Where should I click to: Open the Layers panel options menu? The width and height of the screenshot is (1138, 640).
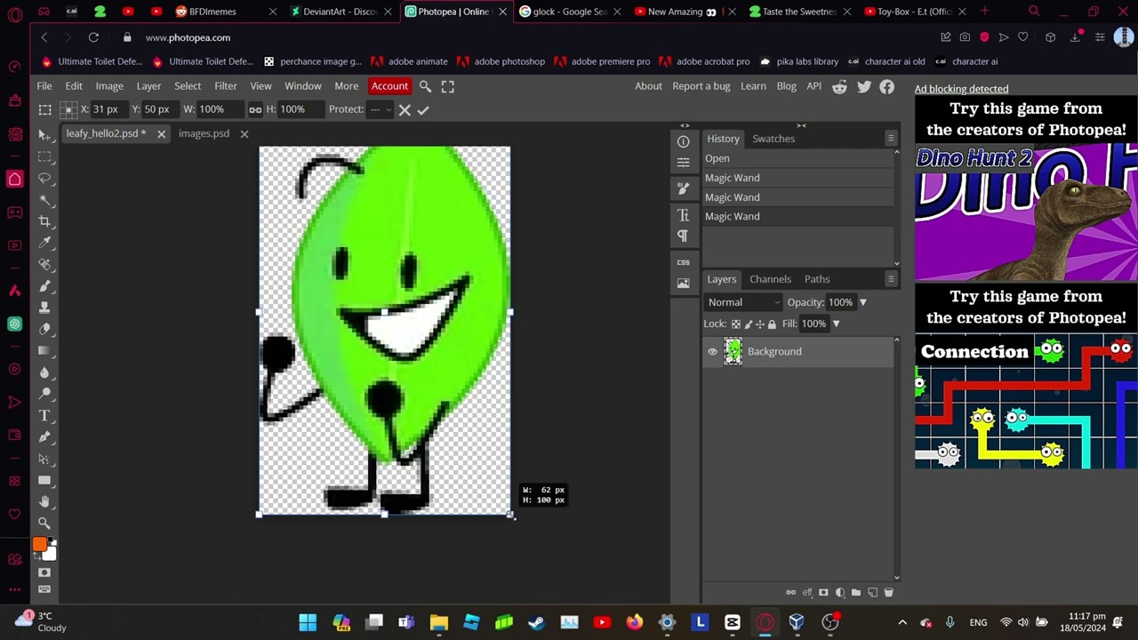pos(890,279)
